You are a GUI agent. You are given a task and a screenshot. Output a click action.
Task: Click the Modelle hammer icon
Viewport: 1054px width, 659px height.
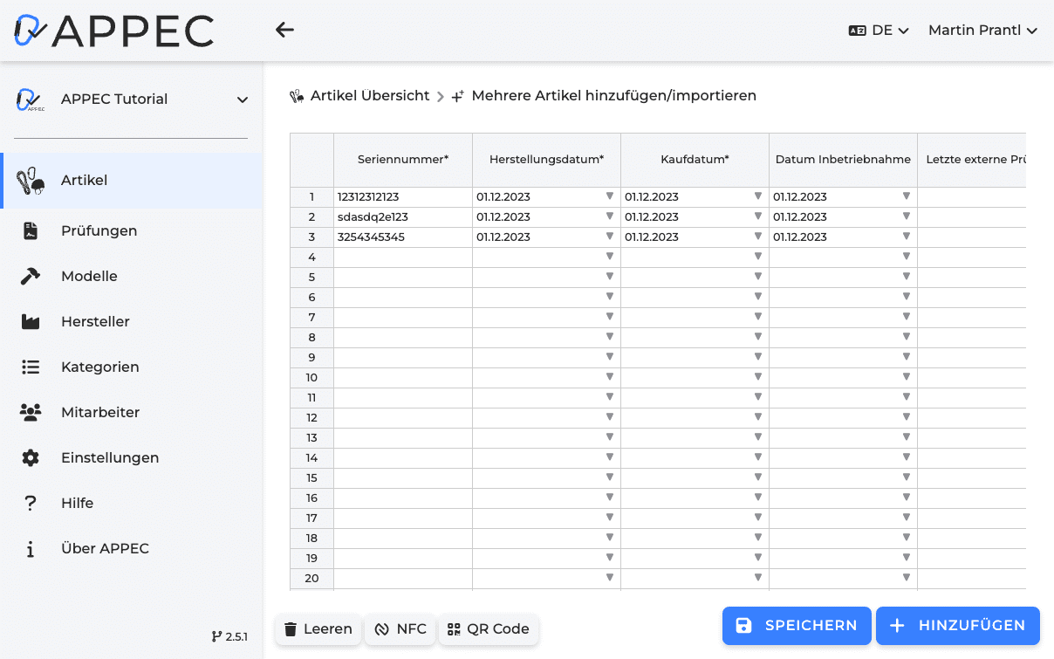coord(31,277)
